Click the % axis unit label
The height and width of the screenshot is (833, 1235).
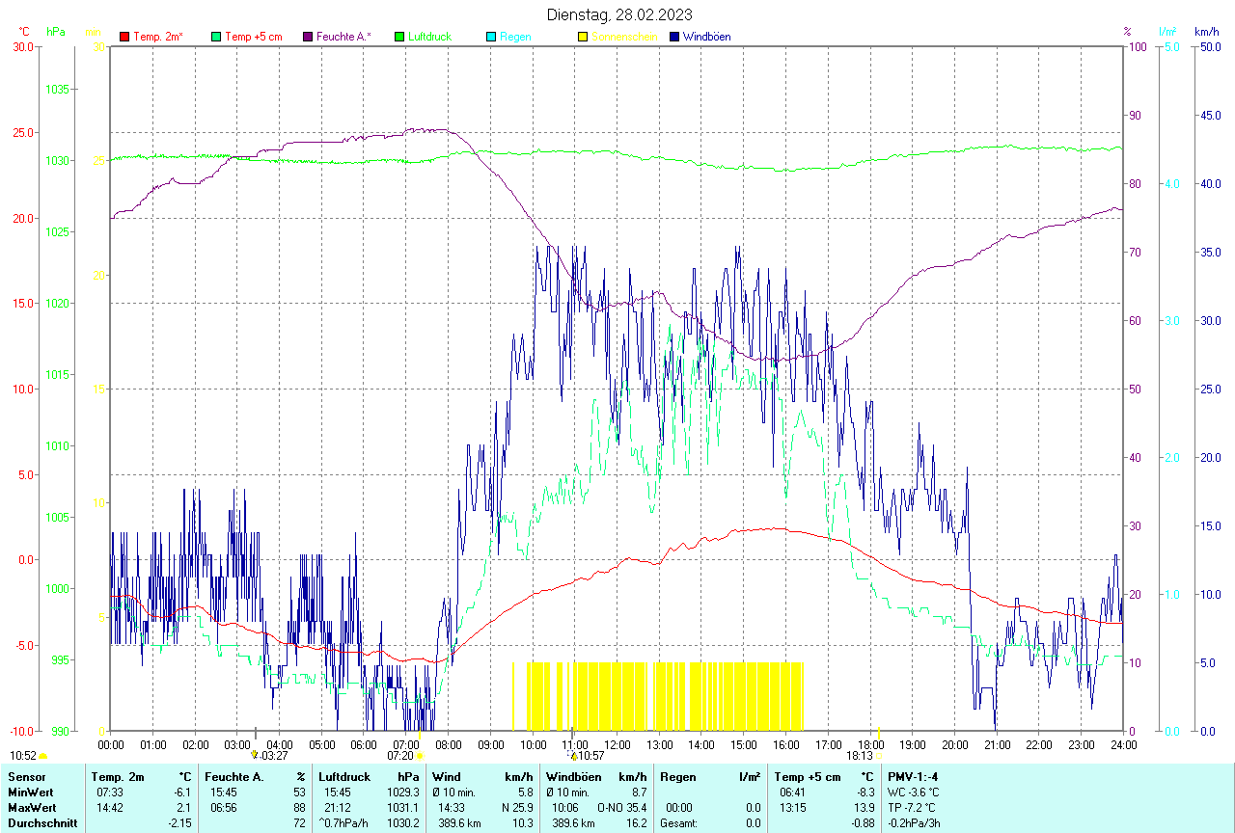point(1127,31)
